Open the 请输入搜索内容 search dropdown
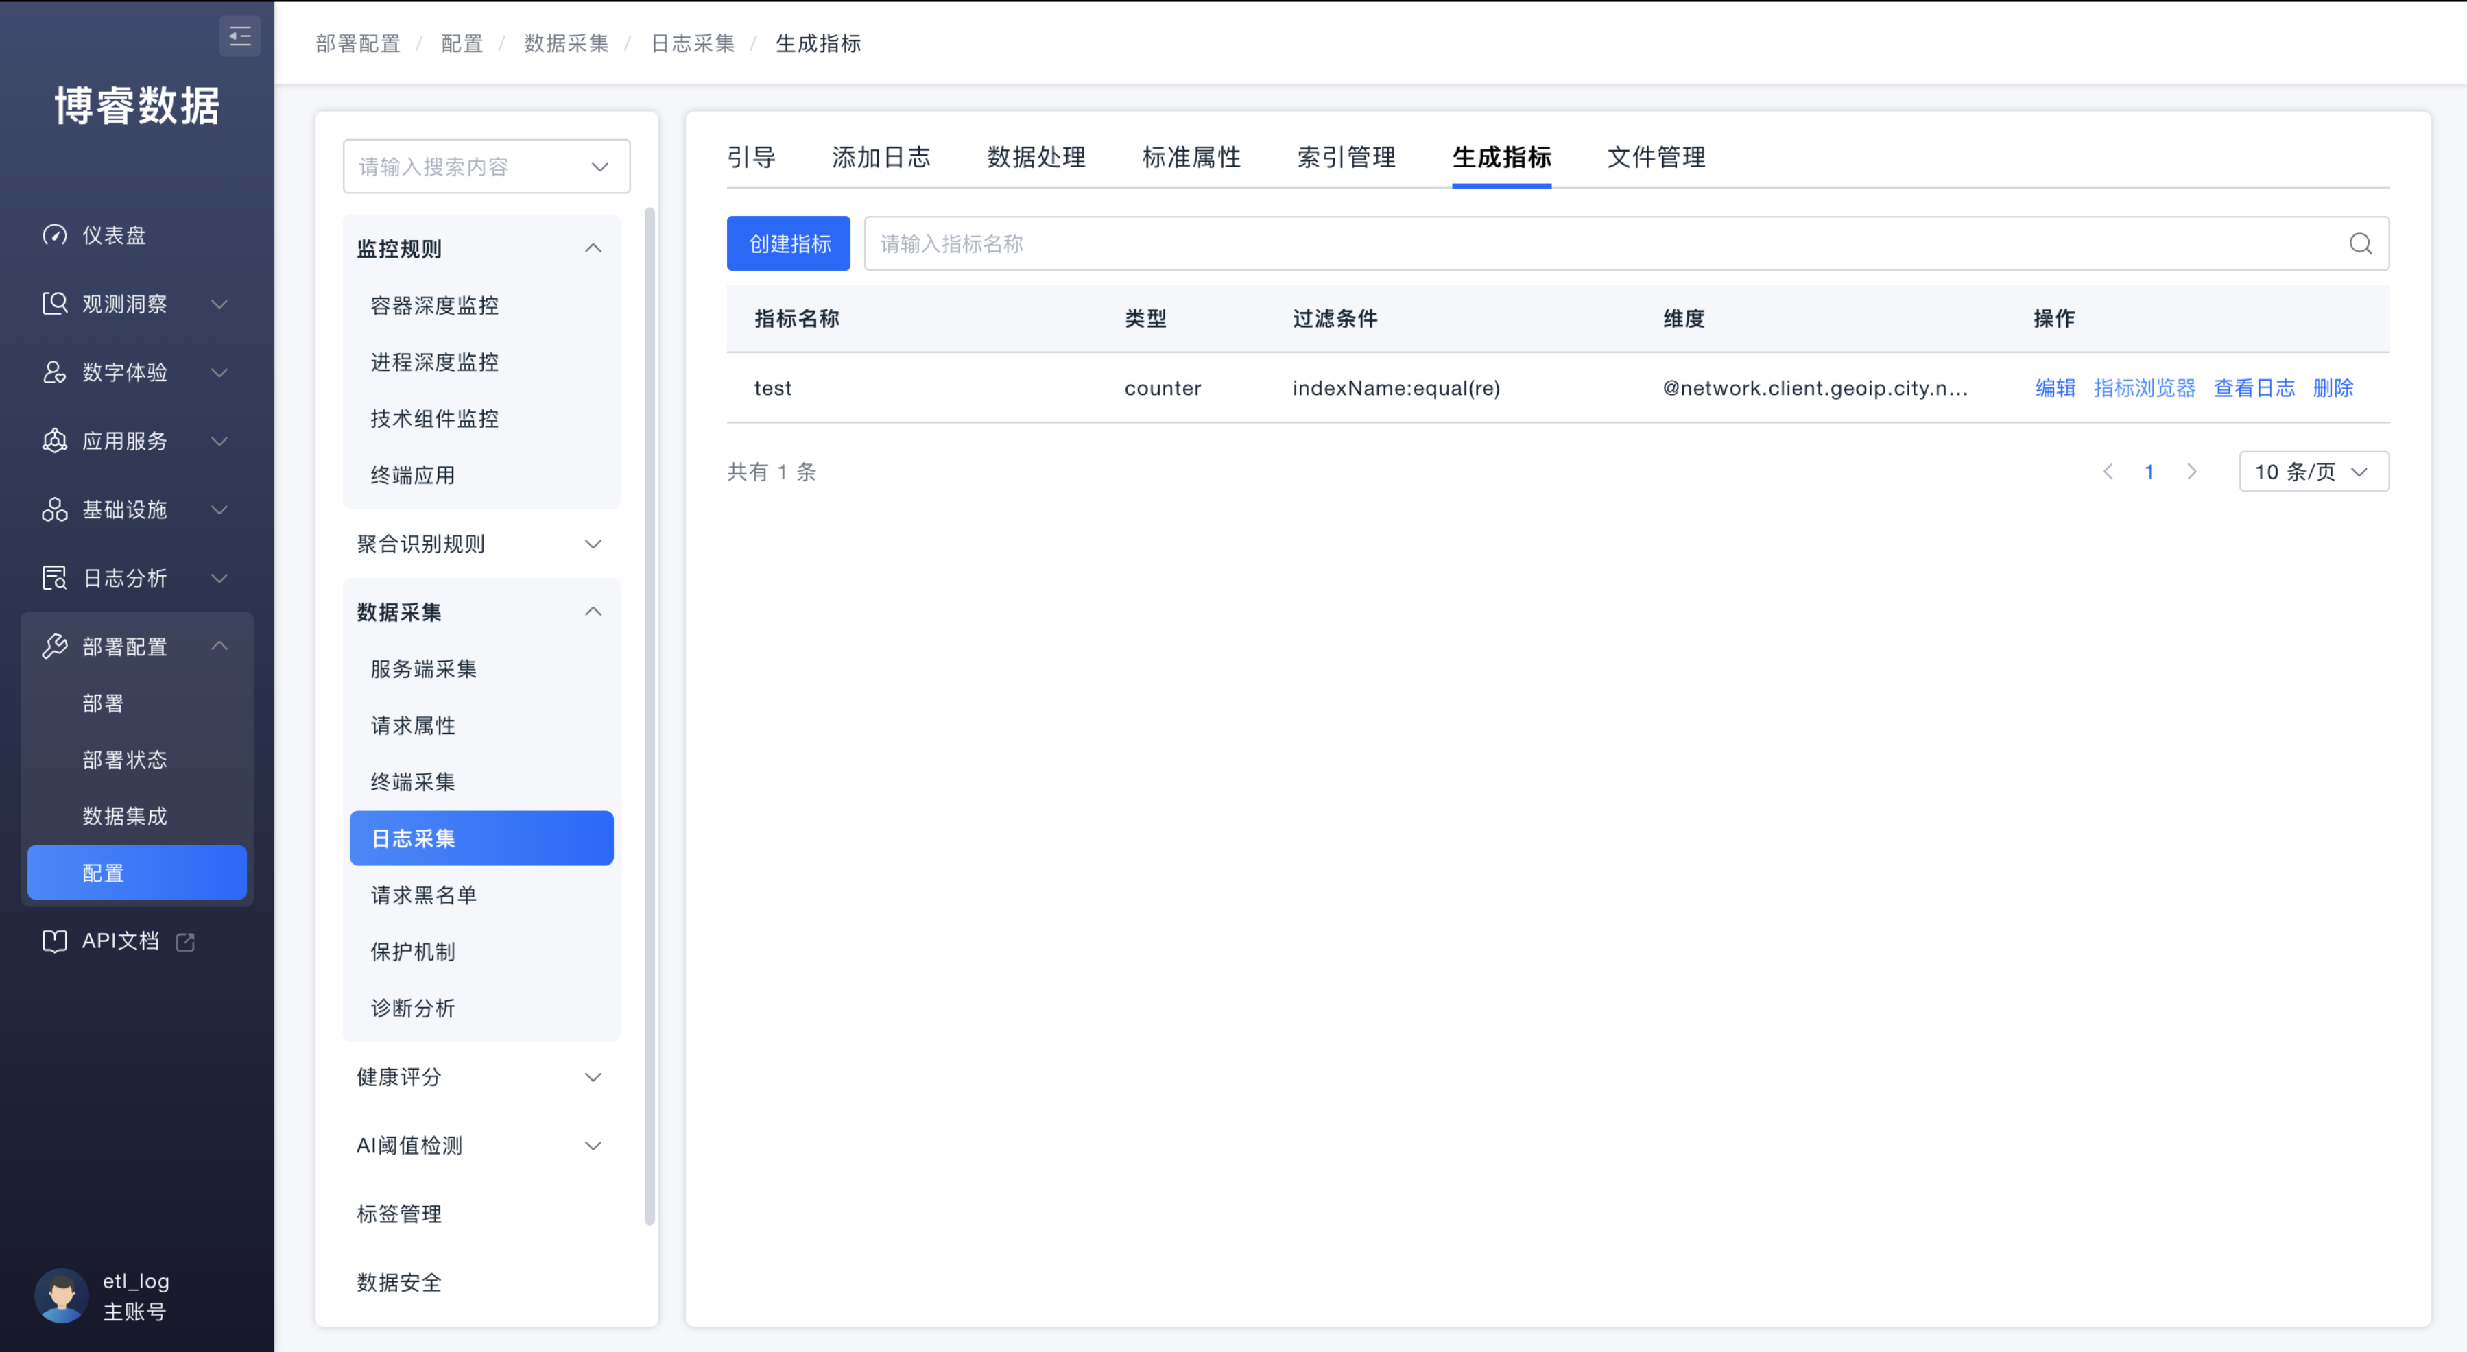The height and width of the screenshot is (1352, 2467). point(486,167)
